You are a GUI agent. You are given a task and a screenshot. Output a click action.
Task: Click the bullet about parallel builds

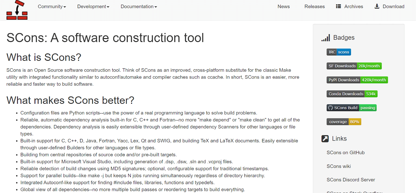pos(142,176)
